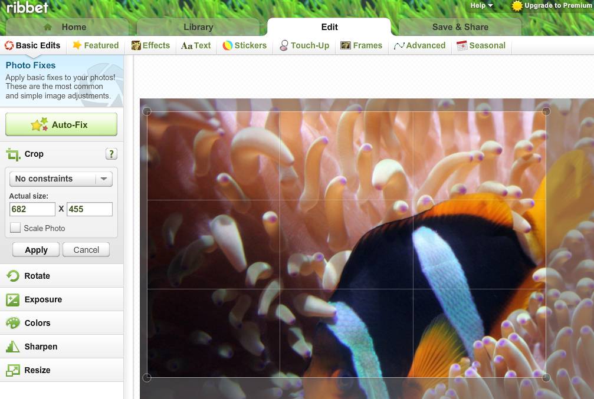
Task: Open the Seasonal category
Action: pyautogui.click(x=481, y=45)
